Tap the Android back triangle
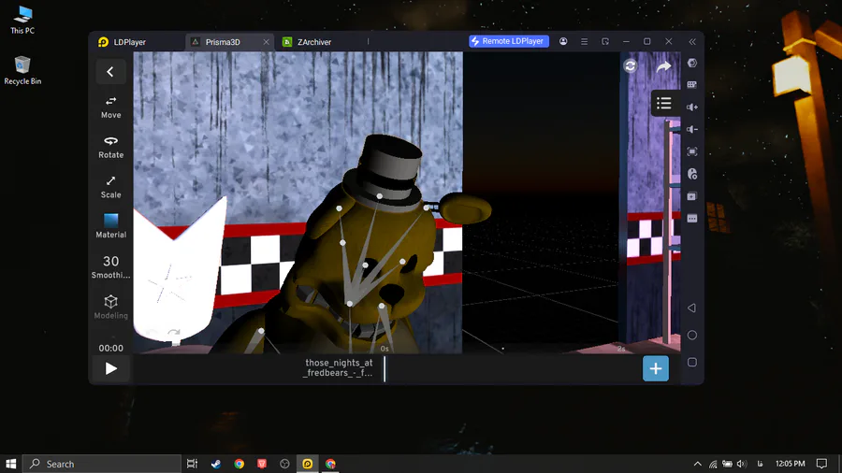Viewport: 842px width, 473px height. coord(692,308)
